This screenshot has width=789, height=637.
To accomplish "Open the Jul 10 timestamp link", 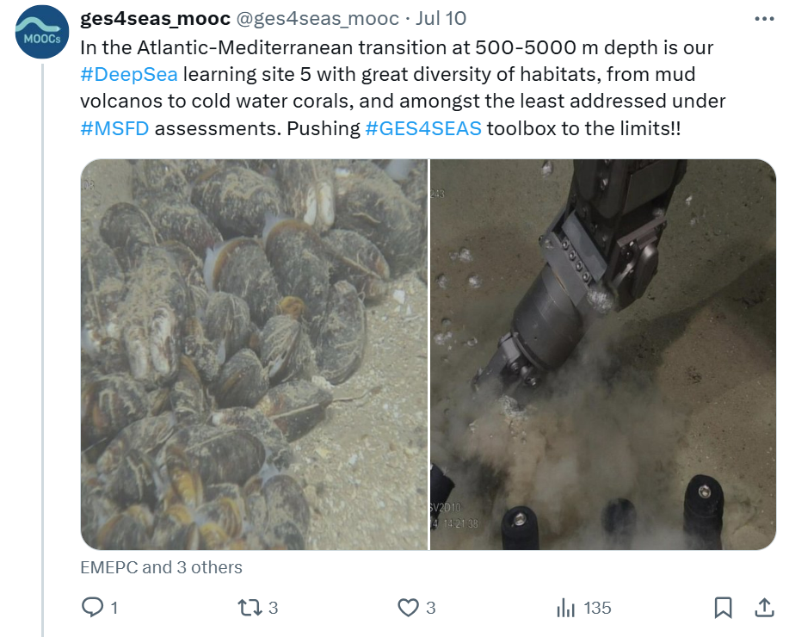I will [442, 18].
